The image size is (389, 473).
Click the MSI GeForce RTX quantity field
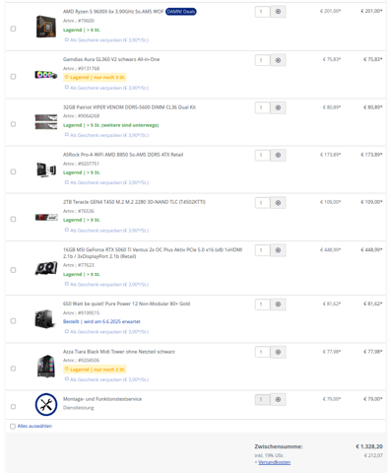click(262, 250)
